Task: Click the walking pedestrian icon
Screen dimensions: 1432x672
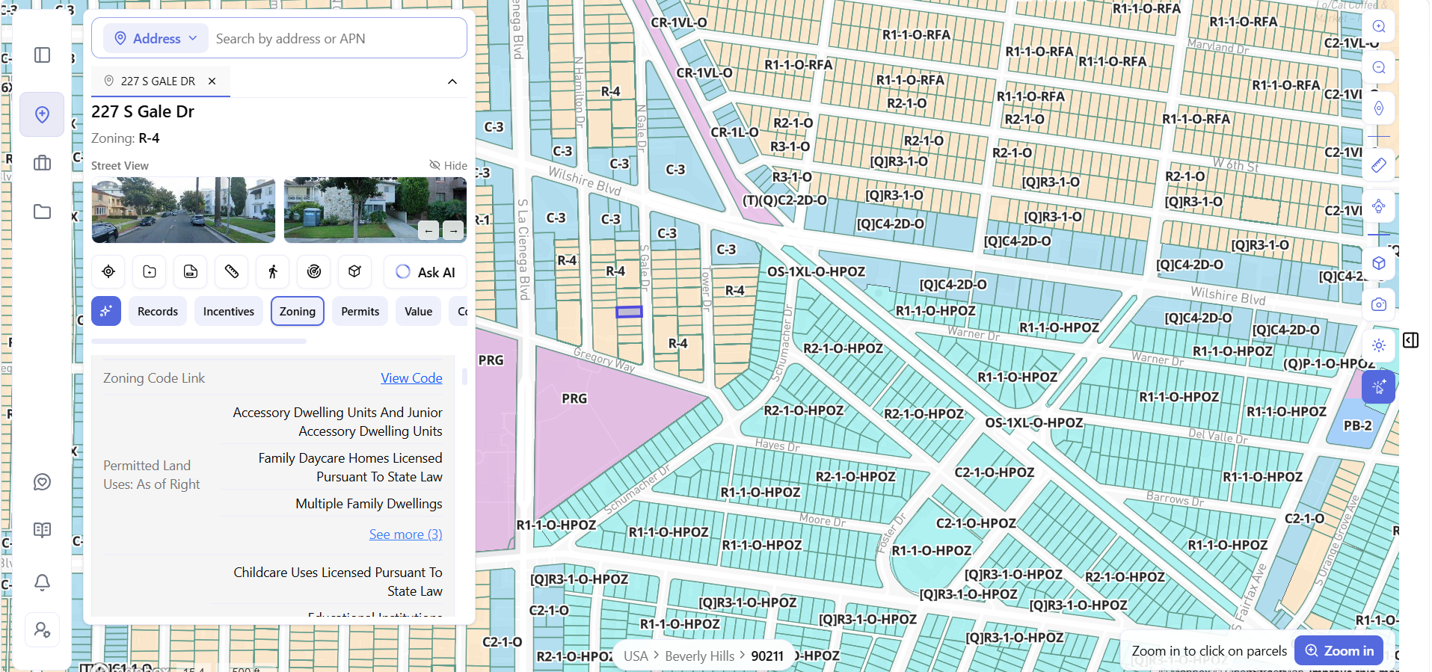Action: [x=273, y=272]
